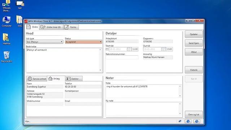This screenshot has height=130, width=231.
Task: Click Ny note scrollbar down arrow
Action: [180, 113]
